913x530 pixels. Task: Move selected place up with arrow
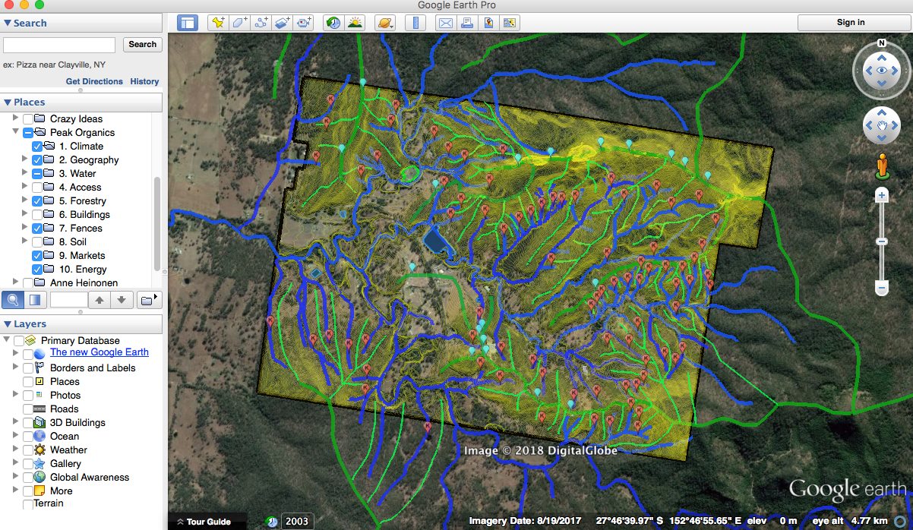pyautogui.click(x=100, y=299)
